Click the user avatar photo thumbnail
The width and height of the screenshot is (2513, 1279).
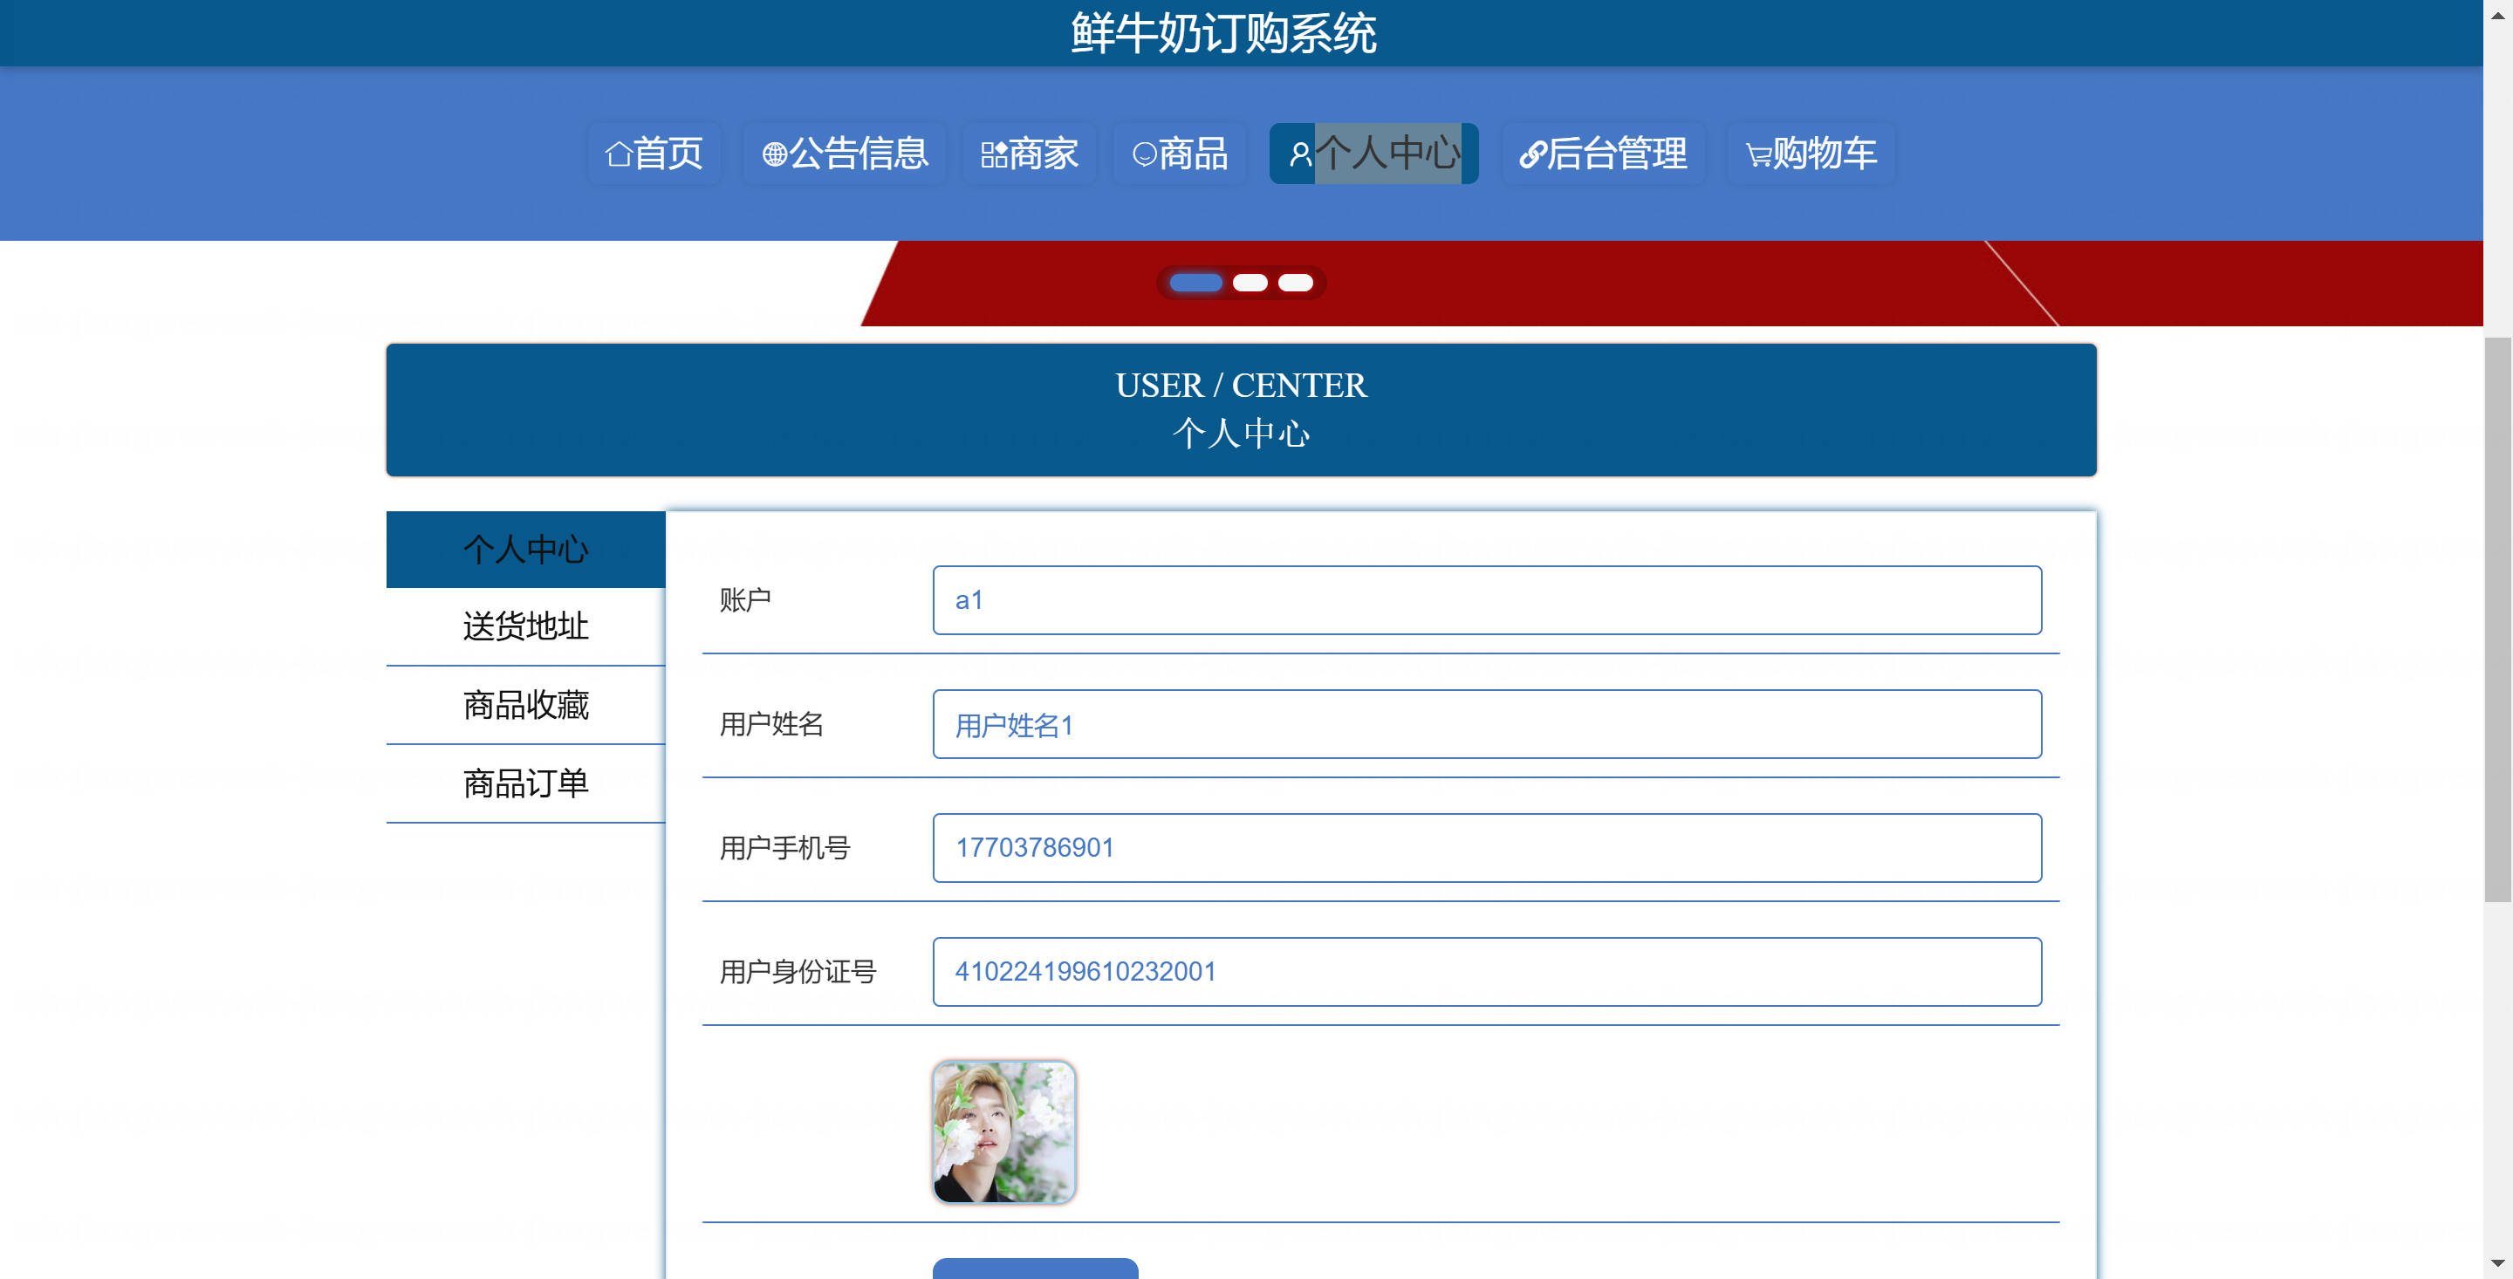(1003, 1132)
